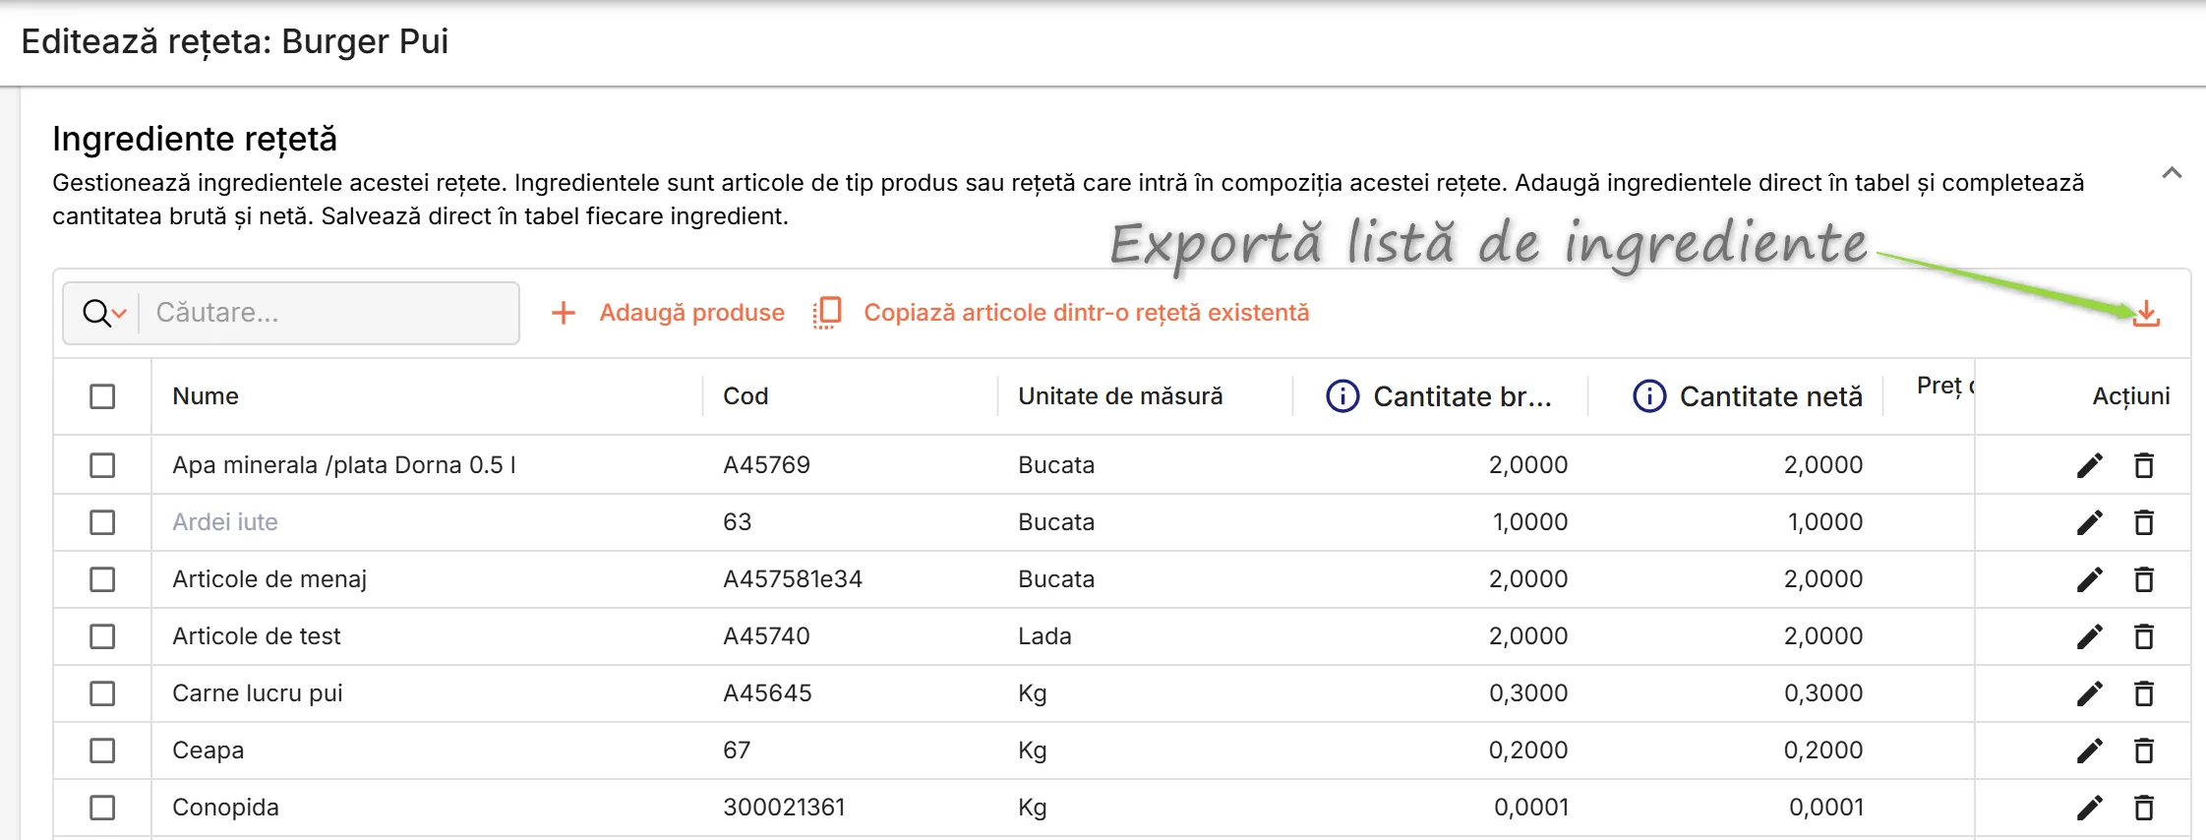Check the Conopida row checkbox
The image size is (2206, 840).
[102, 808]
